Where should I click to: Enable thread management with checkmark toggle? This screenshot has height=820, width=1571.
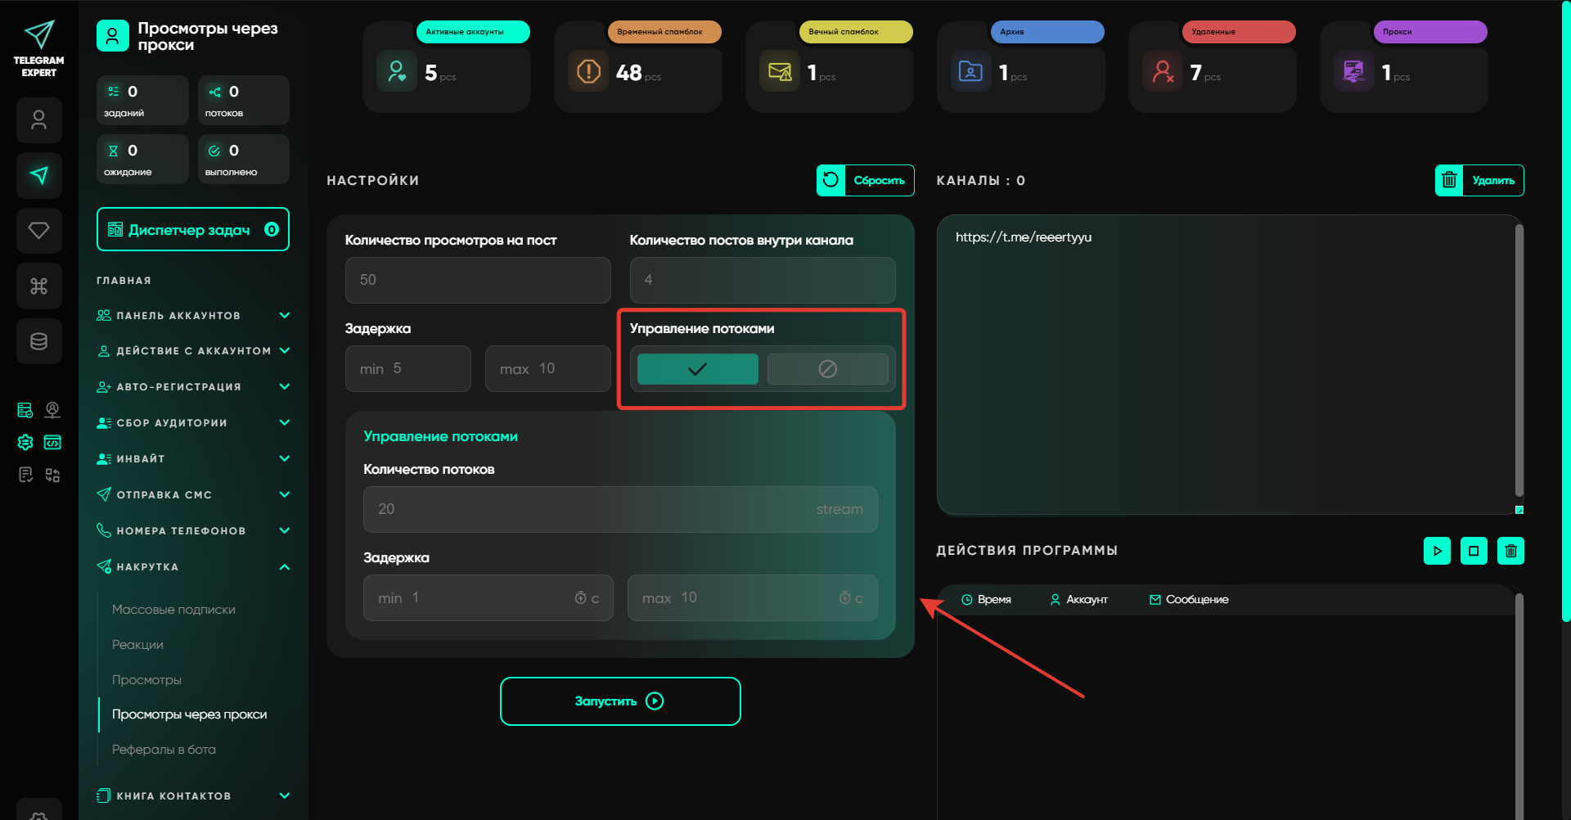pyautogui.click(x=697, y=369)
